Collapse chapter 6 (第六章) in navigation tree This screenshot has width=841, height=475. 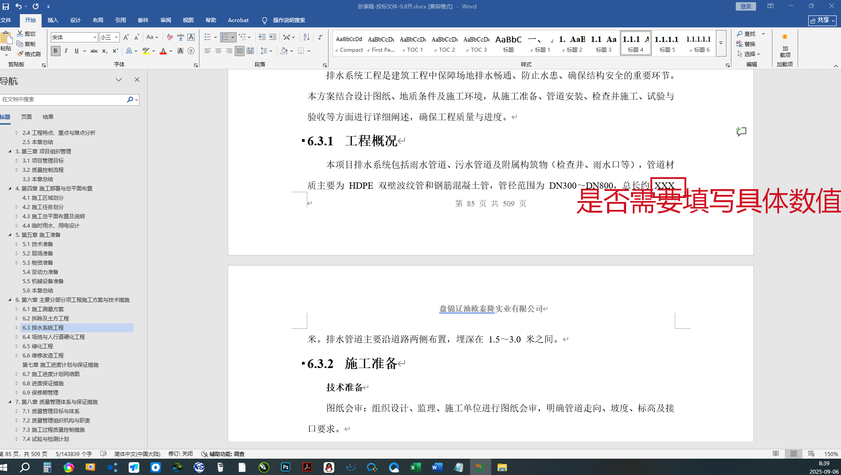(x=10, y=300)
